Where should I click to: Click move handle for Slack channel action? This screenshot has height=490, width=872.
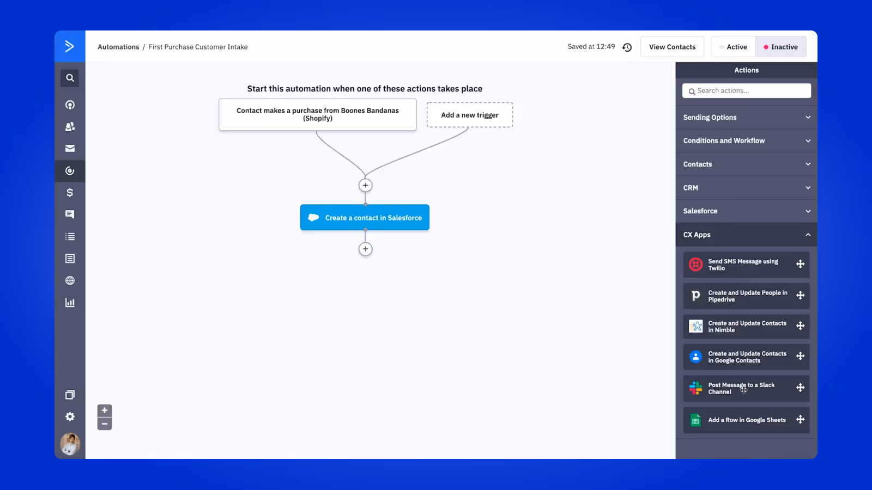click(x=800, y=388)
